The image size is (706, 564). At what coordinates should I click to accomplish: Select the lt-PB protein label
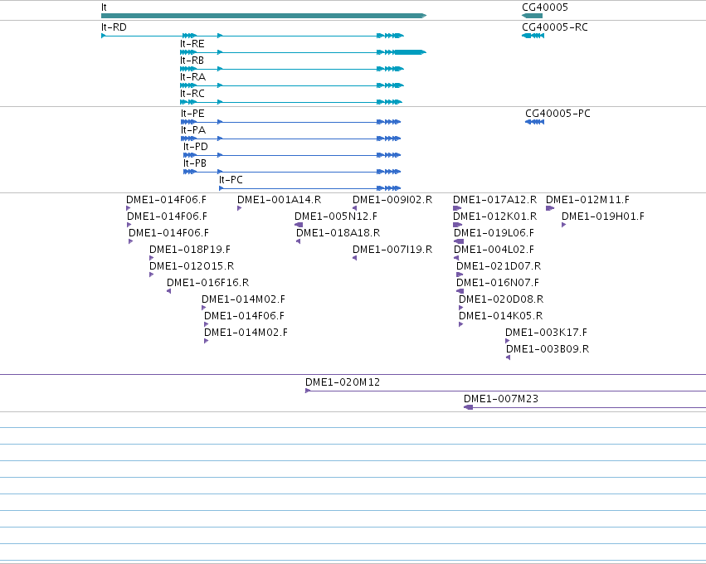pos(195,163)
